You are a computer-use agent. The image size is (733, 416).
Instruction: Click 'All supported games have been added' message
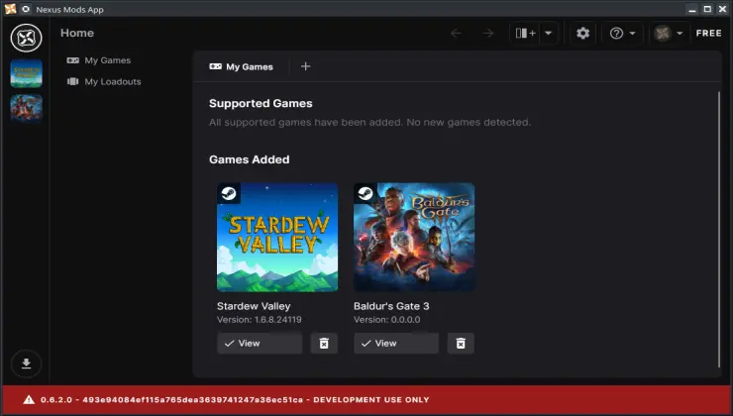pos(369,123)
